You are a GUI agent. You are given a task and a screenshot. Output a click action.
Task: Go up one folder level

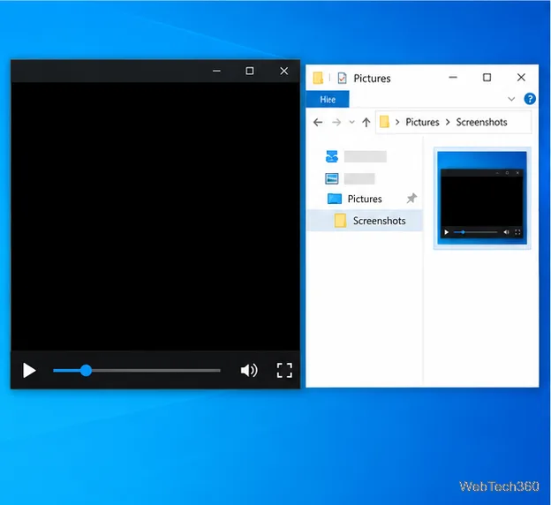click(366, 122)
